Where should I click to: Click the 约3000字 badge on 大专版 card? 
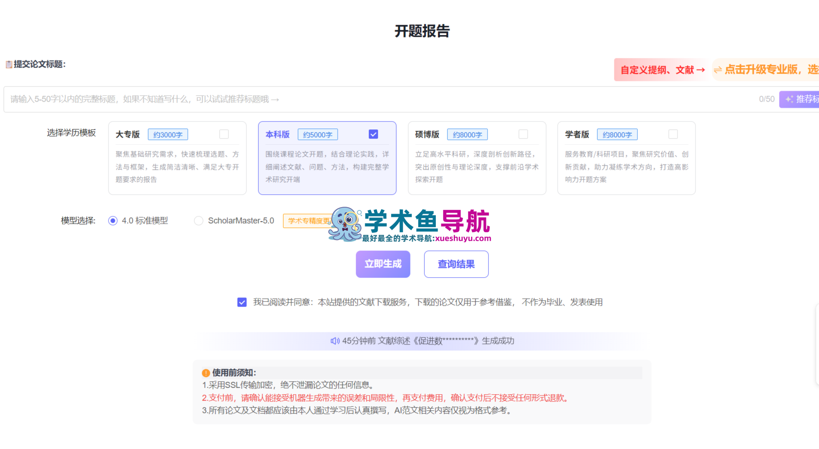coord(167,134)
